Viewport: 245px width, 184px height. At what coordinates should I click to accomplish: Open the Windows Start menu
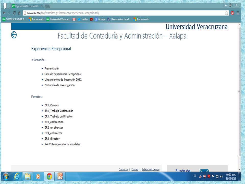point(6,177)
